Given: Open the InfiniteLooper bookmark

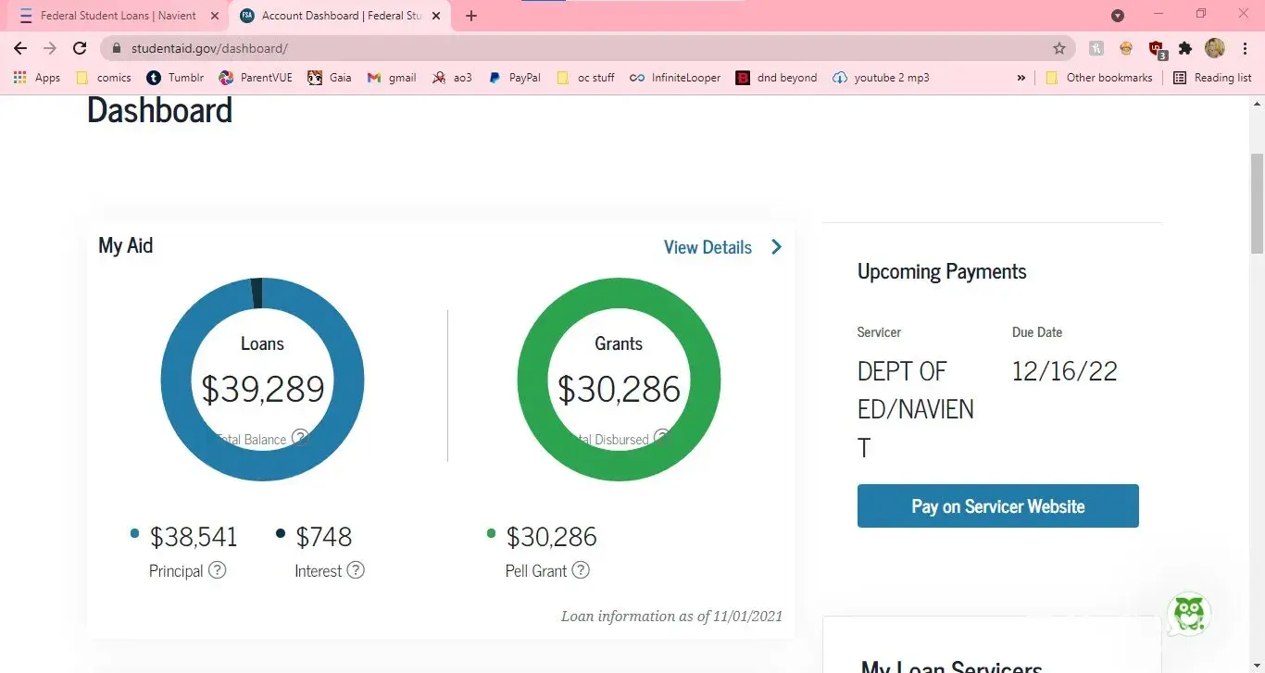Looking at the screenshot, I should point(675,78).
